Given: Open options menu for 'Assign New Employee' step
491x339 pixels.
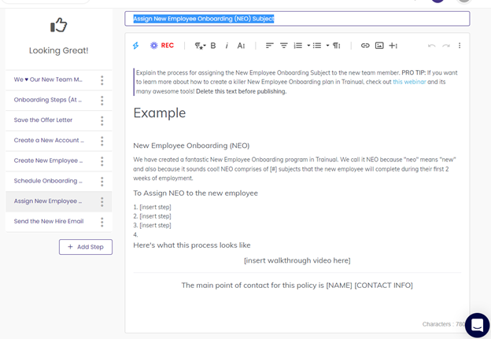Looking at the screenshot, I should coord(102,202).
